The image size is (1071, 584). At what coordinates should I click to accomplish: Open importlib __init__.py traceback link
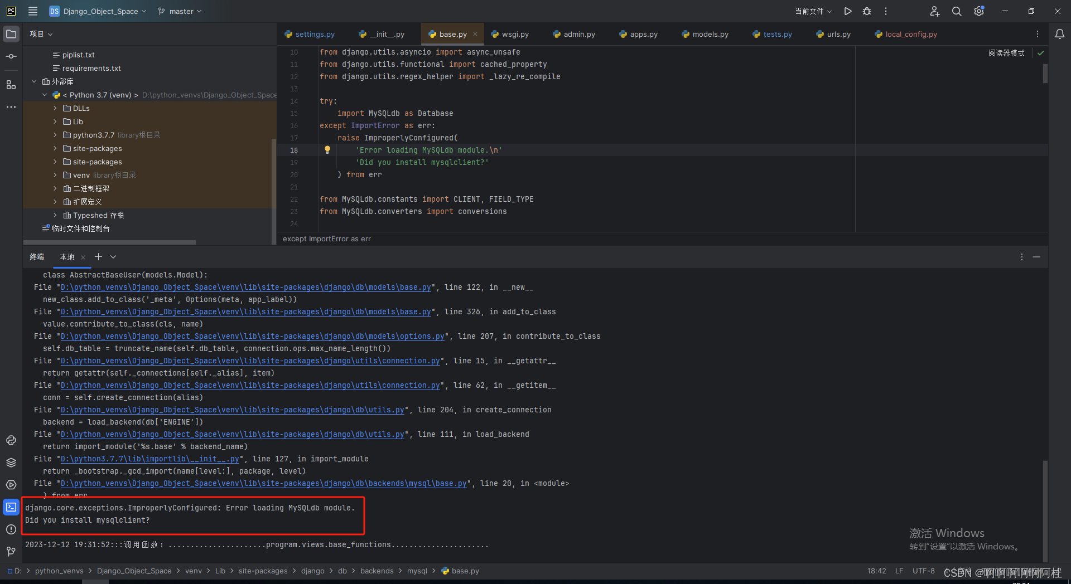[x=150, y=459]
